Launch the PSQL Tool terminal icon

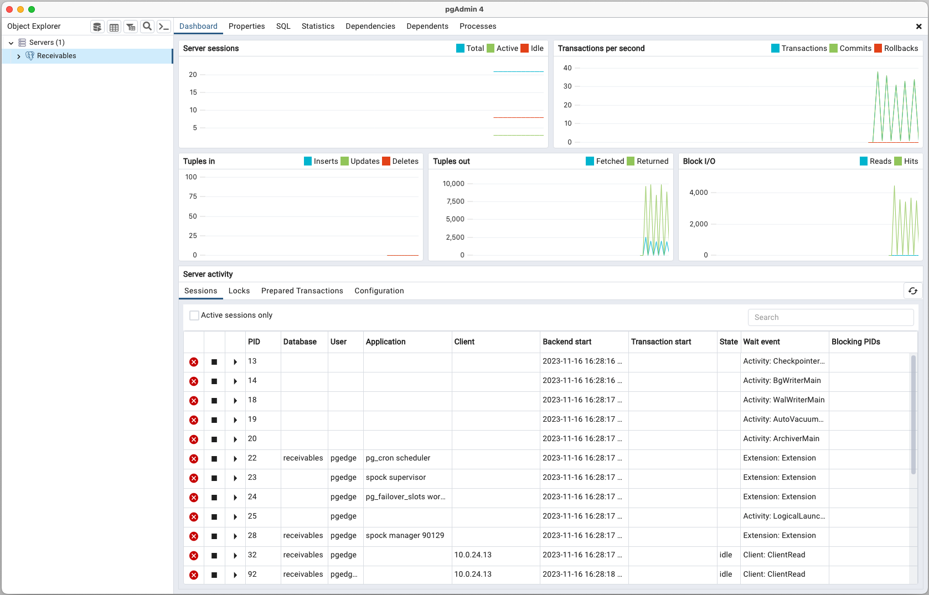pos(164,27)
